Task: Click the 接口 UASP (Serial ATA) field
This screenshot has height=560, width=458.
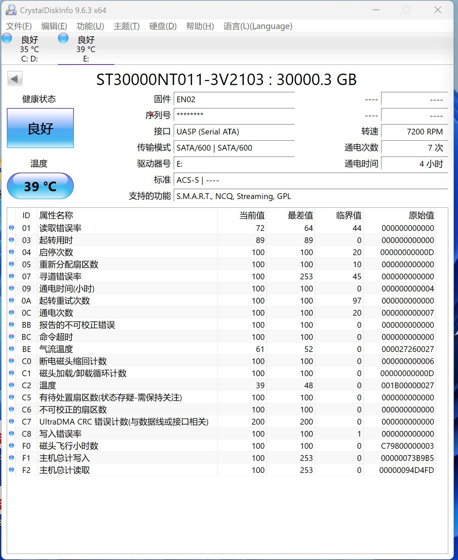Action: coord(234,131)
